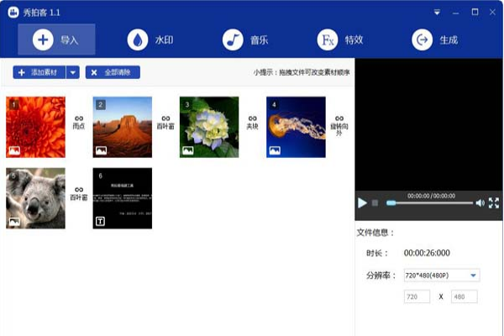Play the preview video
504x336 pixels.
(362, 203)
